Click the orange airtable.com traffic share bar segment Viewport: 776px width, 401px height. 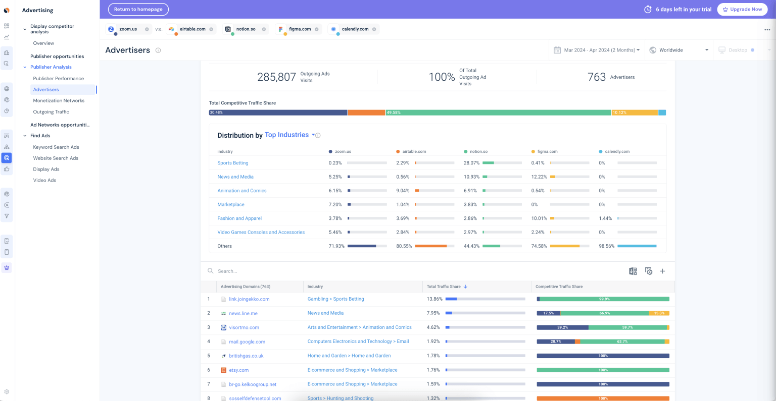(x=366, y=112)
